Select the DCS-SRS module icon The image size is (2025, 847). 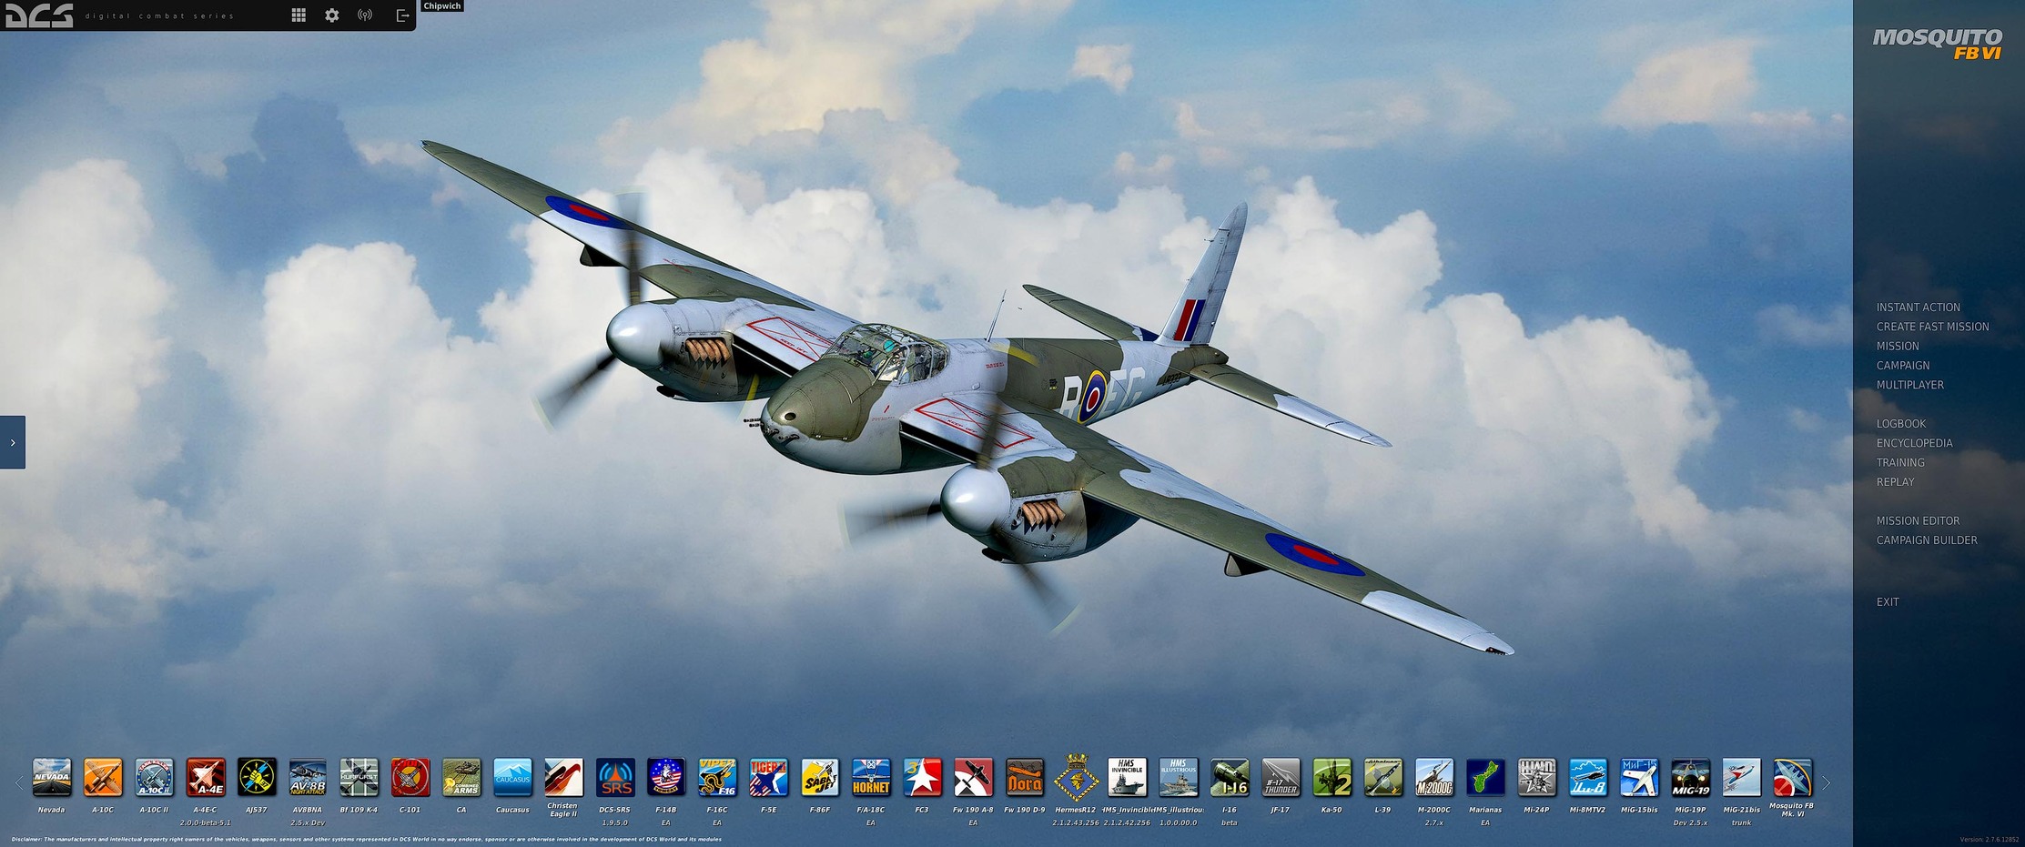(x=614, y=778)
